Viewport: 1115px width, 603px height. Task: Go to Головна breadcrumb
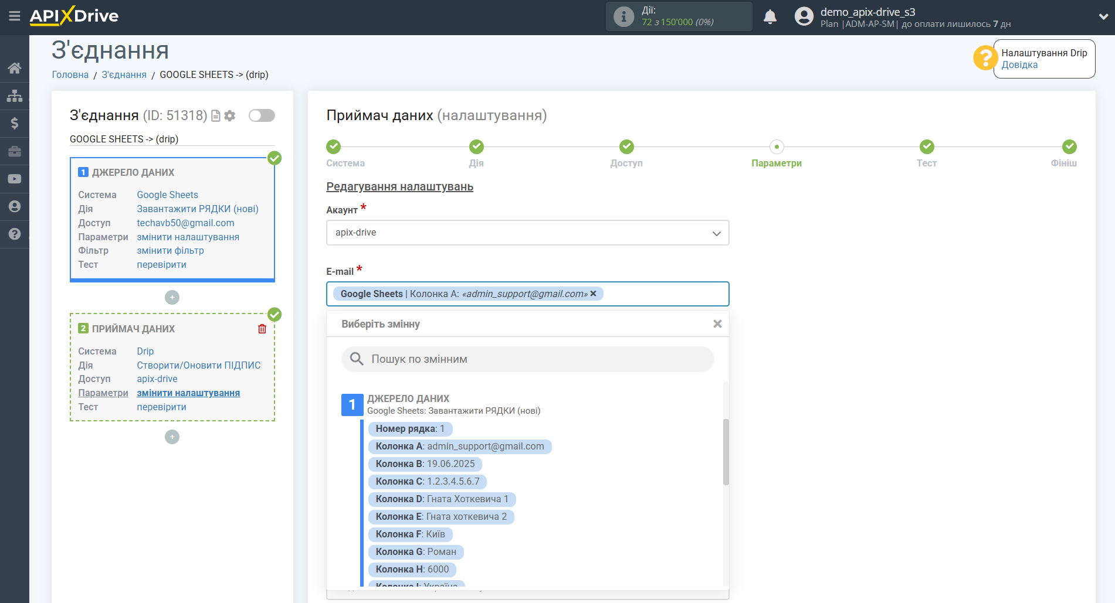click(x=70, y=74)
